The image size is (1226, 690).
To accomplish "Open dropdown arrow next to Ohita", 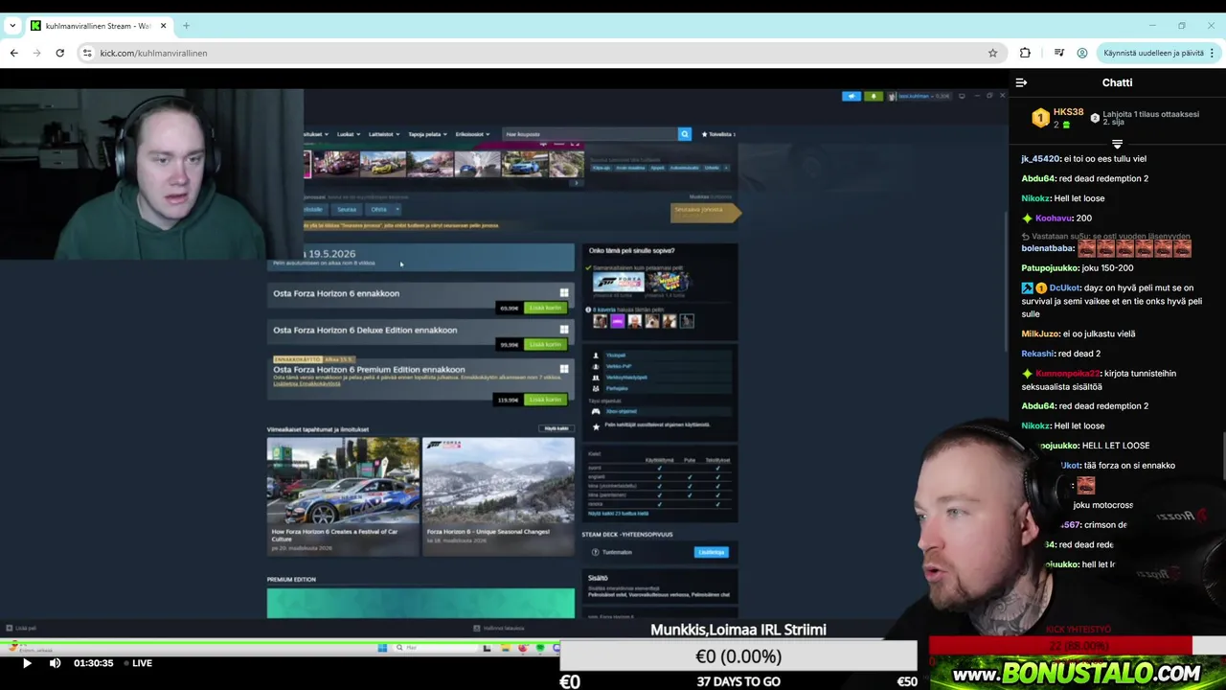I will (x=397, y=209).
